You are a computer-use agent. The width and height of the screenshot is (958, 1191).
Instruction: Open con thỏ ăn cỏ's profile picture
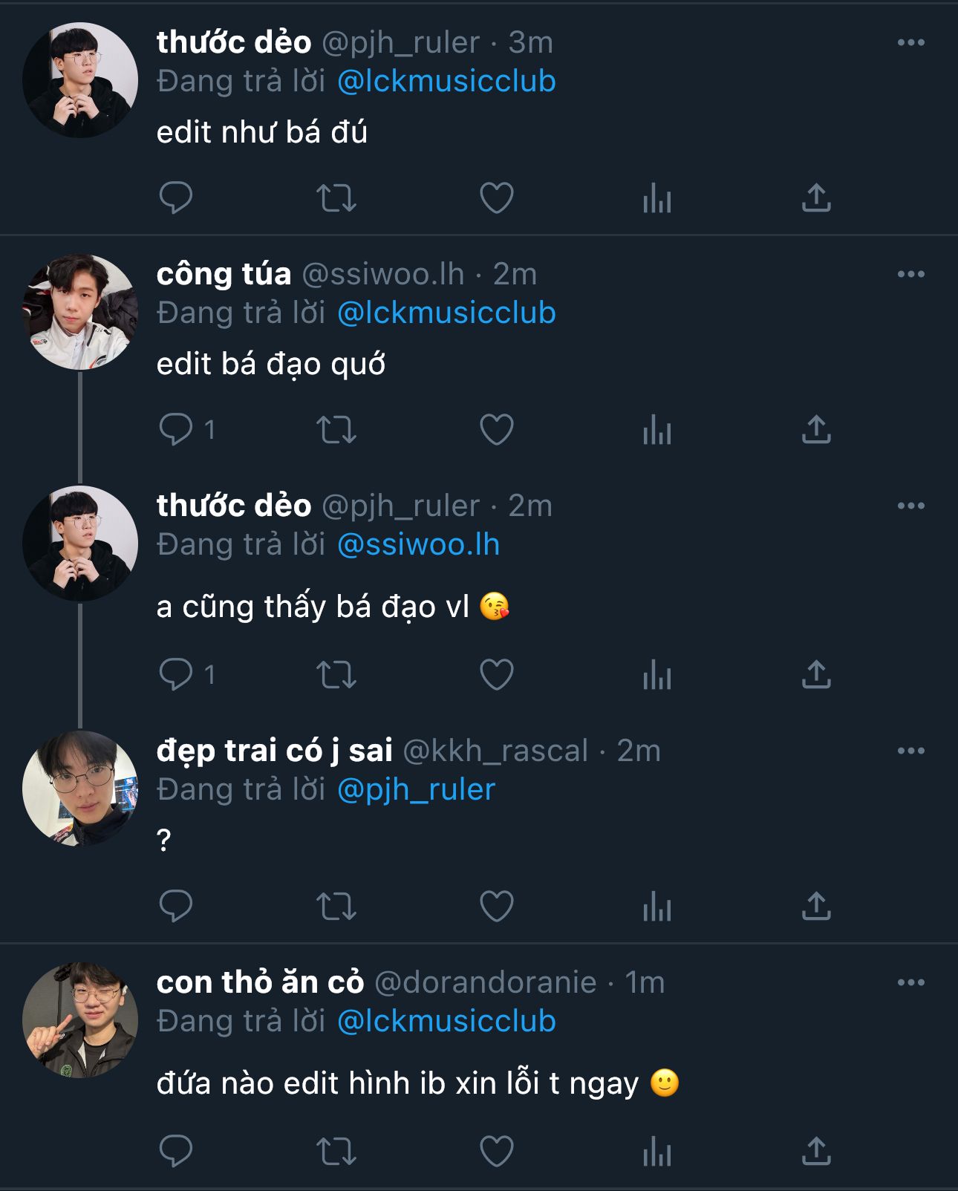click(x=80, y=1020)
